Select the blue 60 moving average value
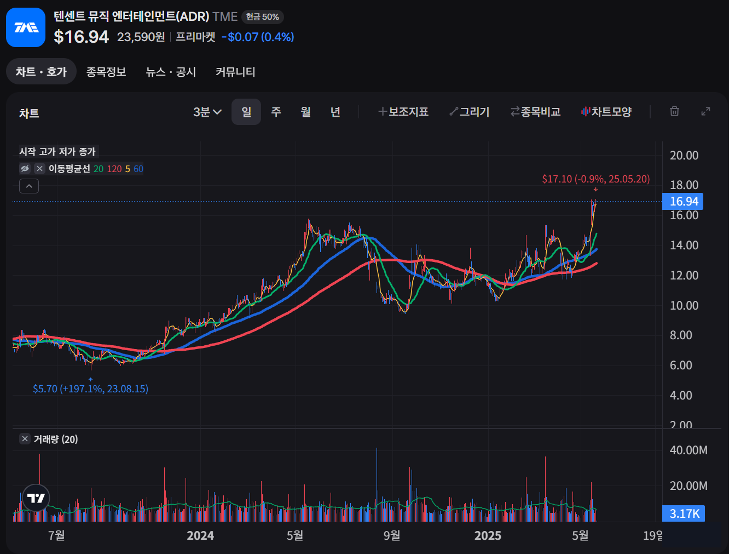 pos(138,169)
